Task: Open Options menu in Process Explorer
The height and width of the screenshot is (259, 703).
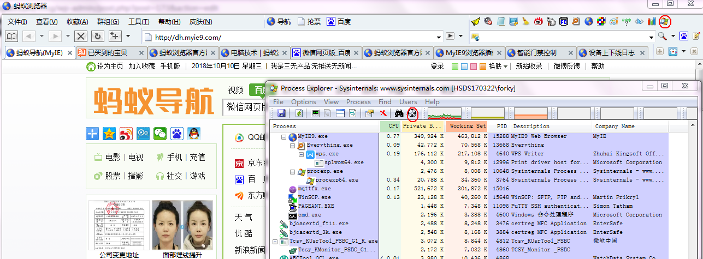Action: [x=304, y=102]
